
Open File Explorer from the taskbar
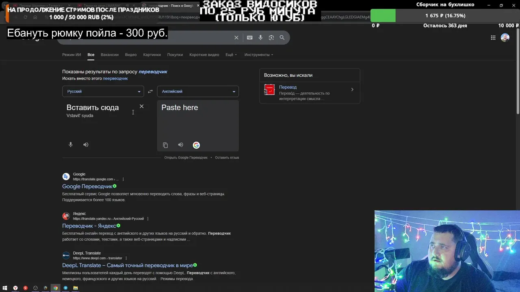coord(76,288)
